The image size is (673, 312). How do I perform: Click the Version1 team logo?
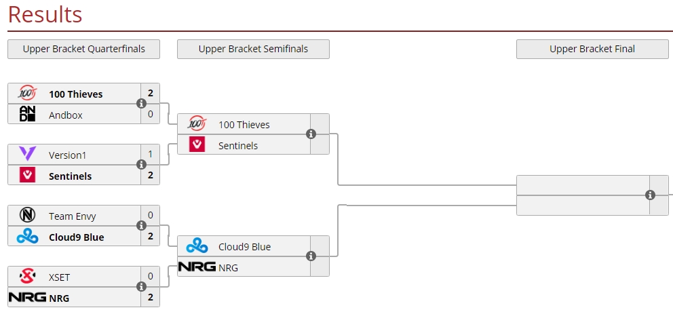(27, 155)
